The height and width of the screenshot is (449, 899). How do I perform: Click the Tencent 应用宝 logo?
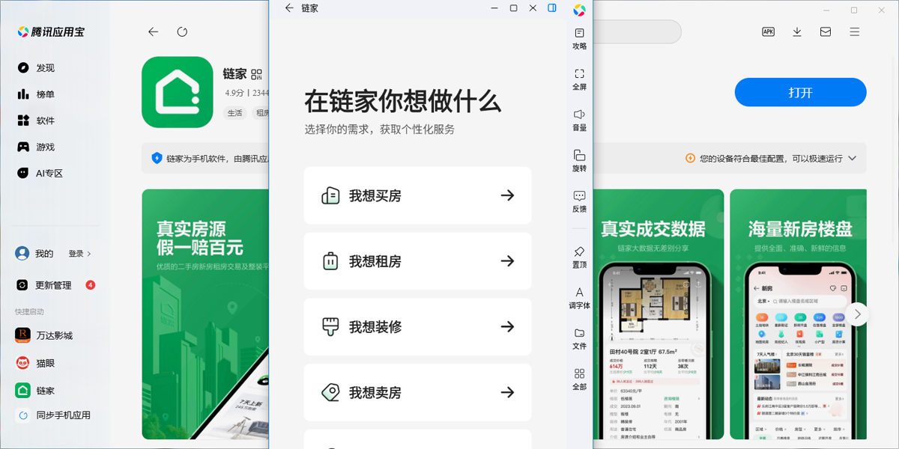52,31
